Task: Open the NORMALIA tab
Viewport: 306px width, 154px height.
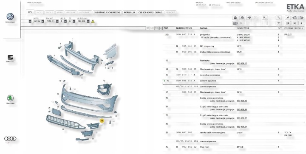Action: click(x=129, y=12)
